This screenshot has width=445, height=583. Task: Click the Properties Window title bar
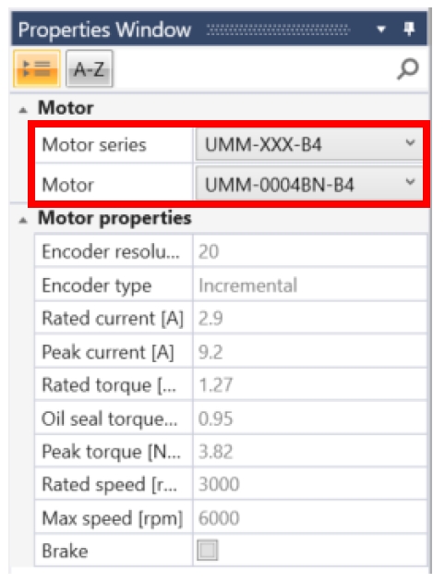point(219,29)
